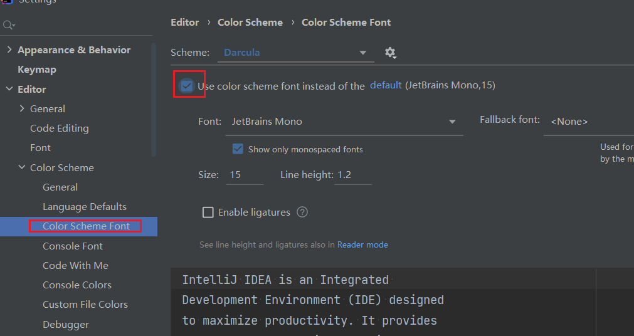Click the default font link
Screen dimensions: 634x336
pyautogui.click(x=386, y=85)
